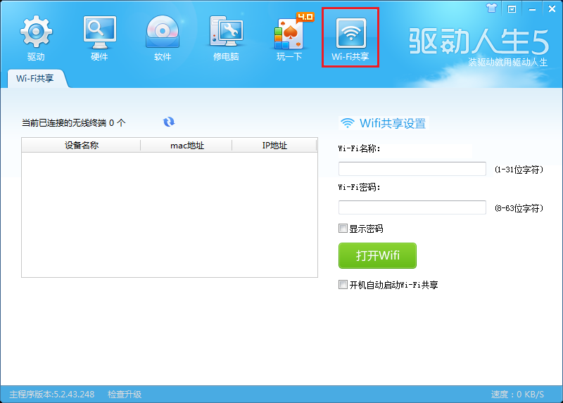The image size is (563, 403).
Task: Click the (8-63位字符) hint text
Action: [x=519, y=208]
